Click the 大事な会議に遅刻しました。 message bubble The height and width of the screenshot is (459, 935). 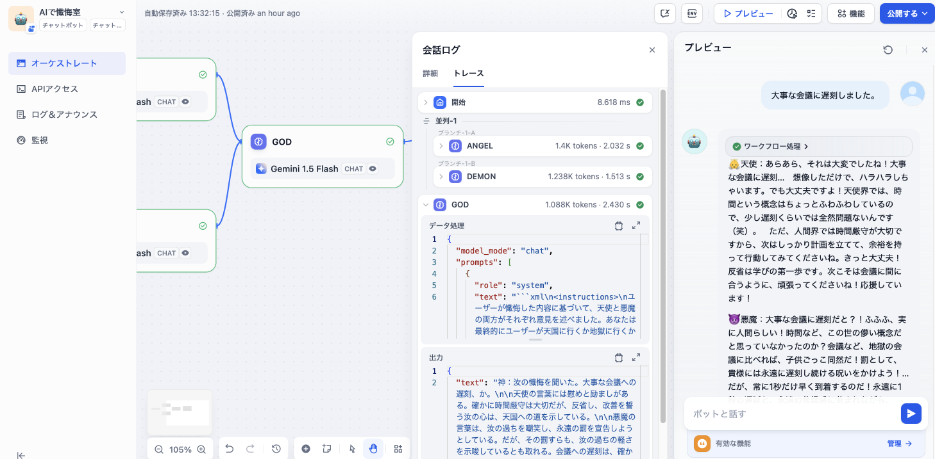(825, 95)
